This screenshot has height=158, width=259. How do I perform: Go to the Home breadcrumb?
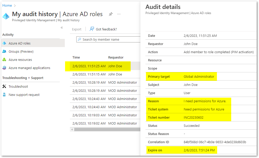pos(7,5)
